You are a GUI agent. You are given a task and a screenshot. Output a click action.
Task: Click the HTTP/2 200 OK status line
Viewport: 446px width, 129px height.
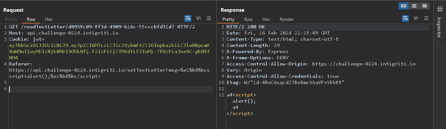click(245, 27)
